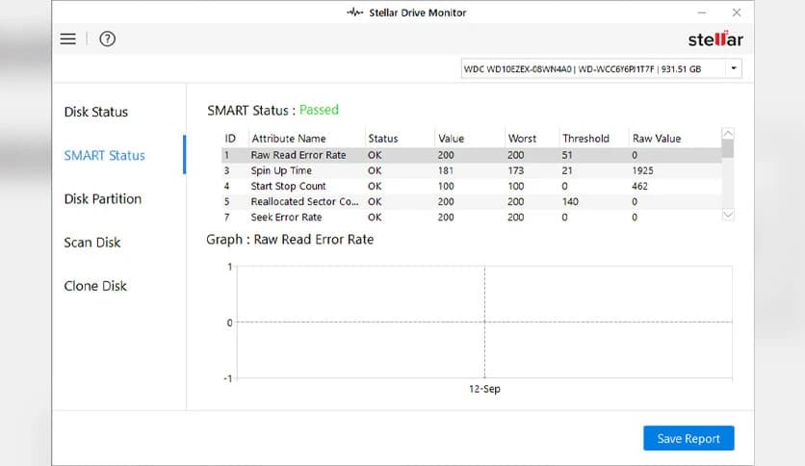The height and width of the screenshot is (466, 805).
Task: Select the Reallocated Sector Co... row
Action: pos(471,201)
